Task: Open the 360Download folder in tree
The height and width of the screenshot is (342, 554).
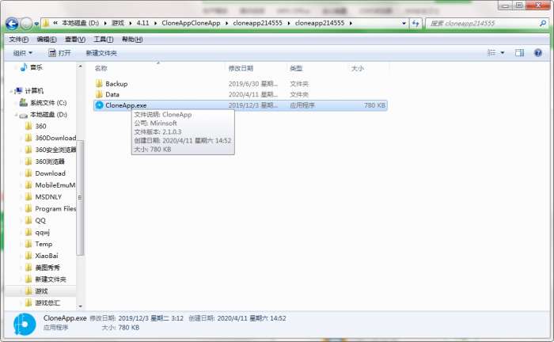Action: click(x=55, y=138)
